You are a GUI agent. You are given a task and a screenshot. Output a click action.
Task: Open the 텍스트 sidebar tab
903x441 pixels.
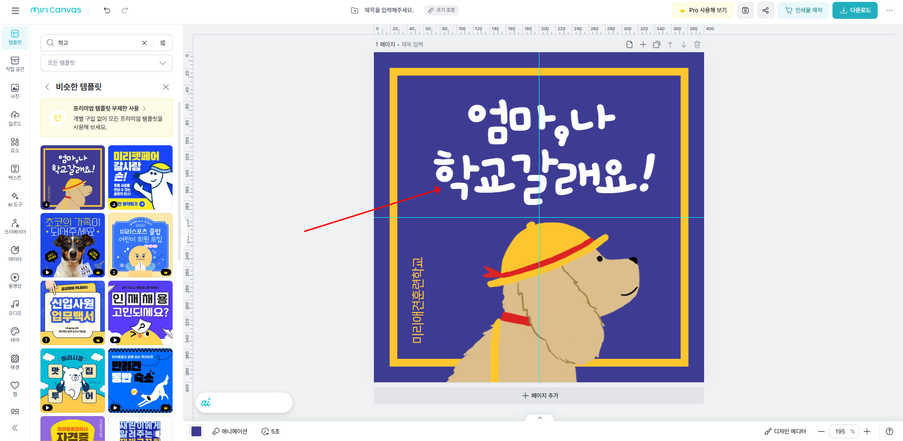point(15,173)
